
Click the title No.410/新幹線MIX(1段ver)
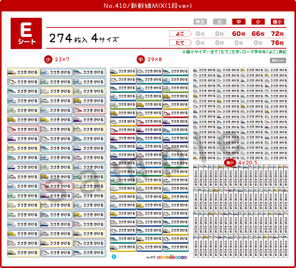pos(148,6)
